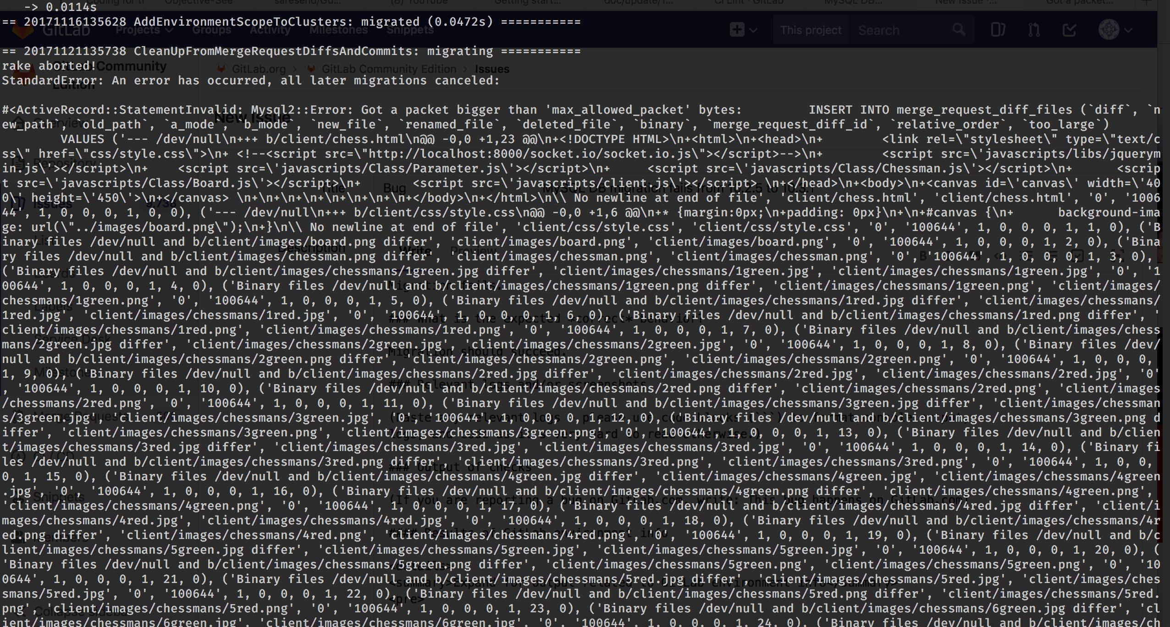Click the GitLab.org breadcrumb link

[x=258, y=69]
